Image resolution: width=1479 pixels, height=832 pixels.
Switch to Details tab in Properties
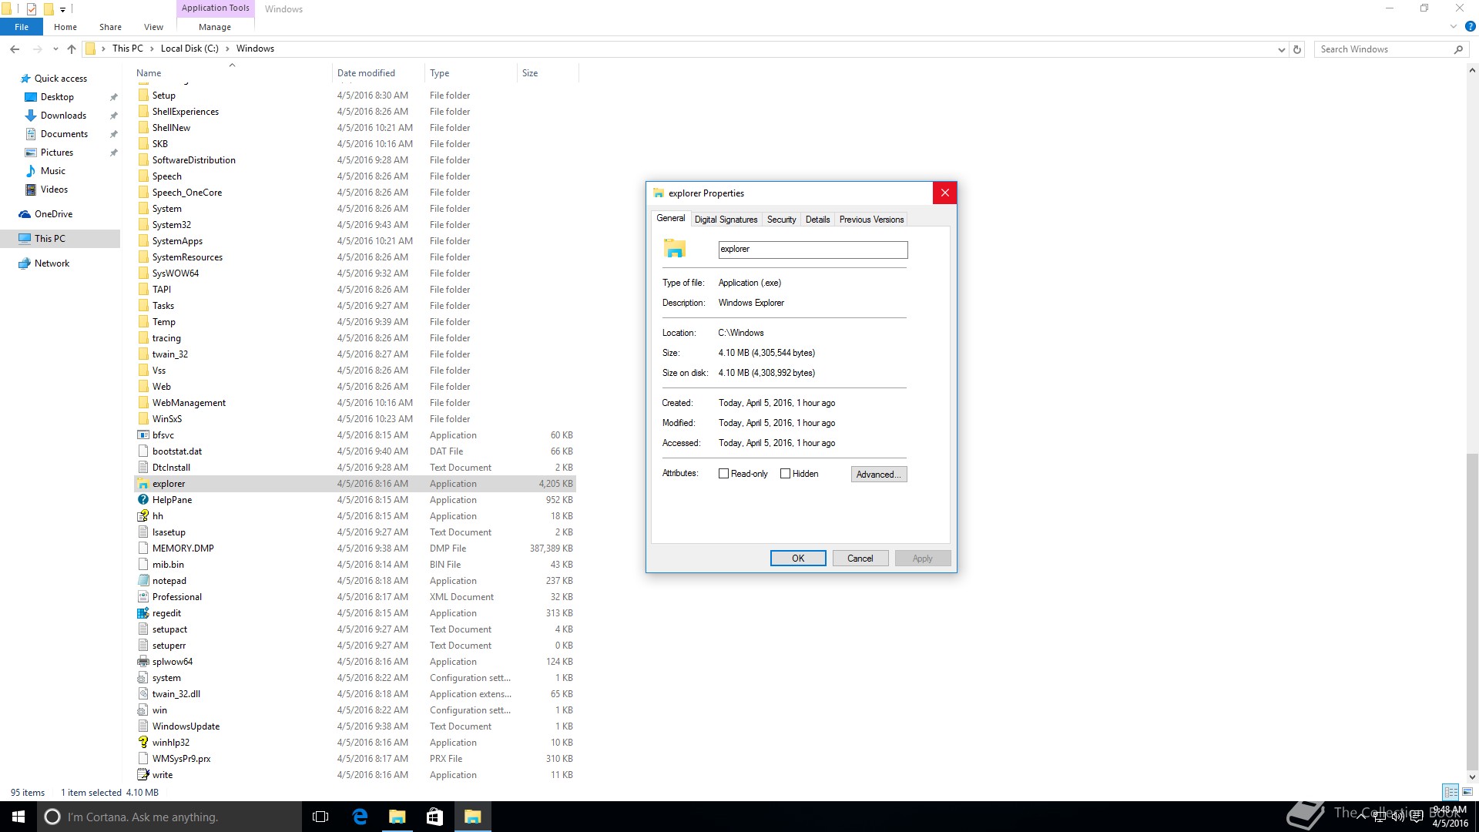tap(817, 220)
